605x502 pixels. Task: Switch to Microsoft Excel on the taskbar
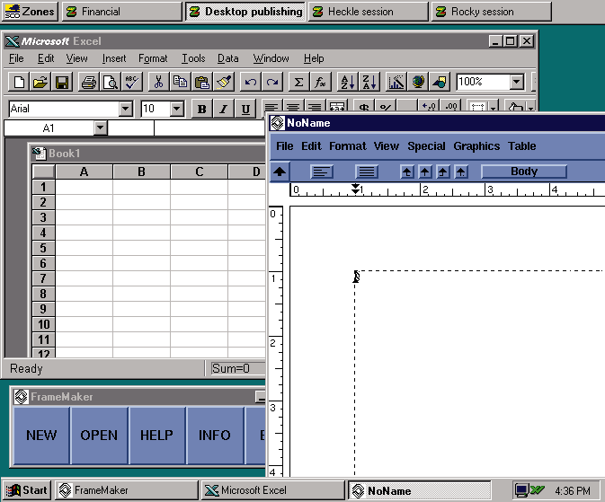coord(272,490)
